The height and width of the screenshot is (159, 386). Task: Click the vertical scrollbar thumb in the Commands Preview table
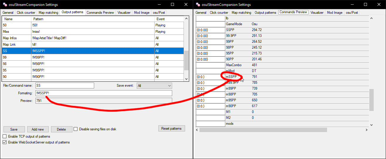tap(371, 100)
